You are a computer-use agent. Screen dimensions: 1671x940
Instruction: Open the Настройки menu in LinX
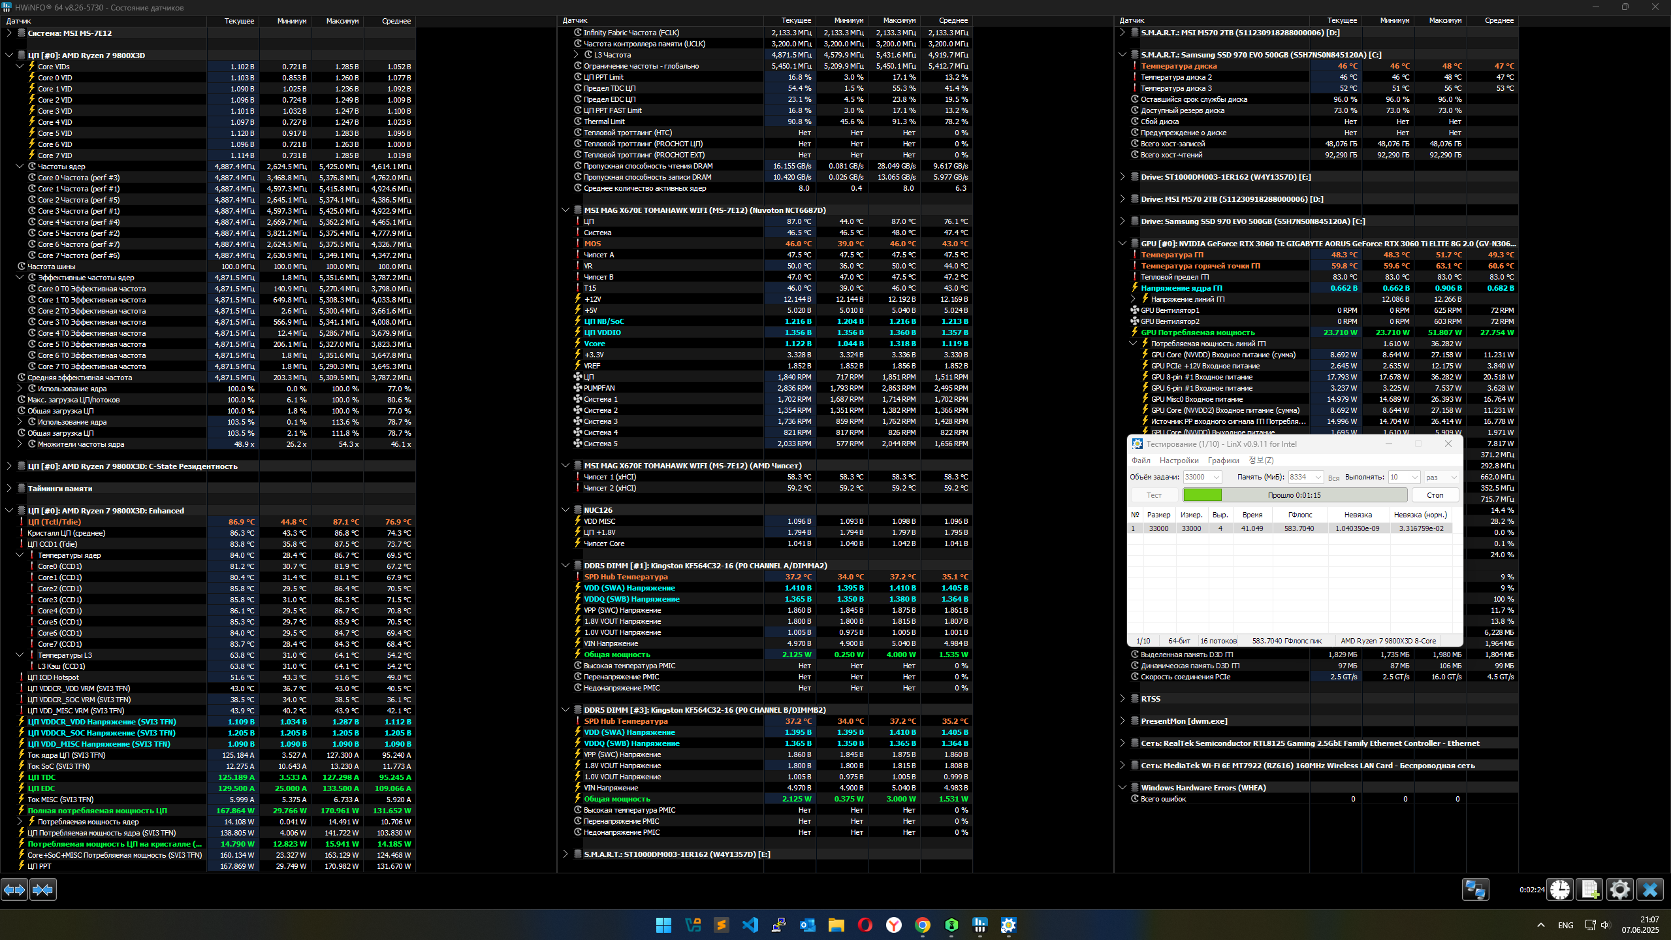(1179, 461)
